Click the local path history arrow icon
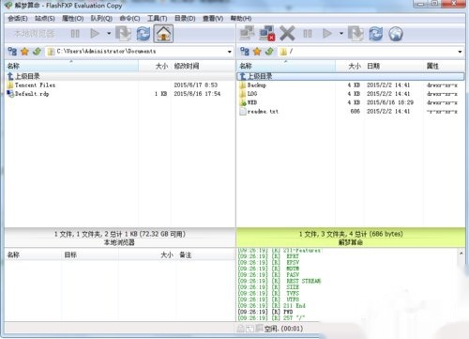469x339 pixels. [37, 52]
